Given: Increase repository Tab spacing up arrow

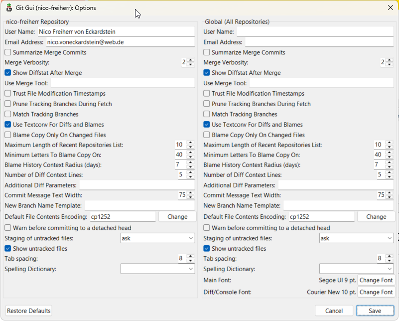Looking at the screenshot, I should click(190, 256).
